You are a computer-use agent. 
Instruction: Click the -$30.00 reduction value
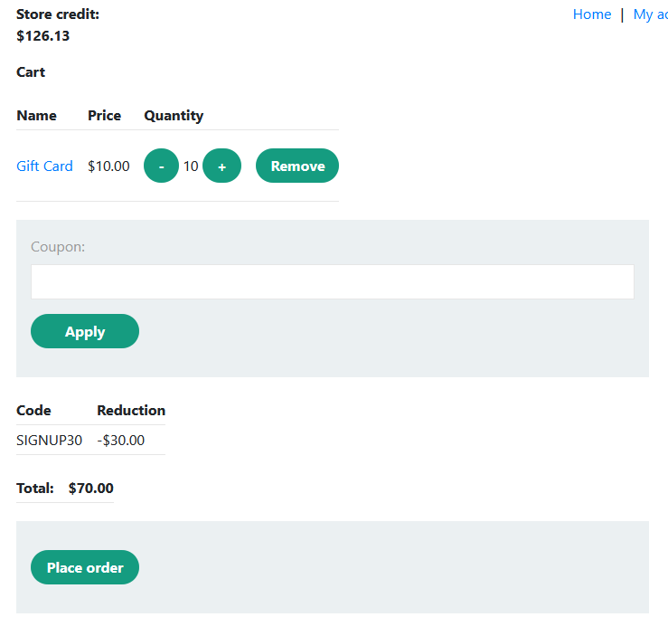[x=120, y=441]
